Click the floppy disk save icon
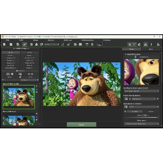The height and width of the screenshot is (163, 163). (x=31, y=44)
